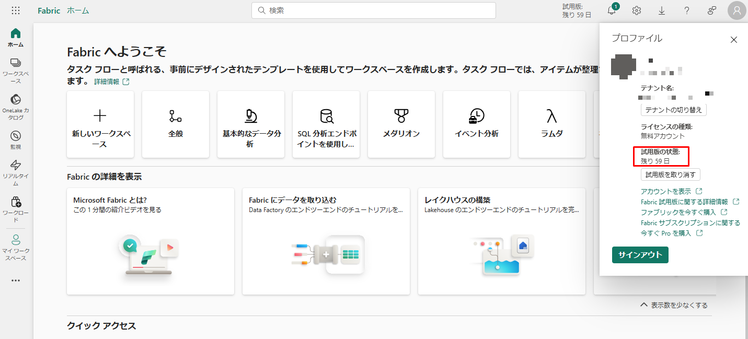Open the settings gear icon
748x339 pixels.
click(x=636, y=10)
